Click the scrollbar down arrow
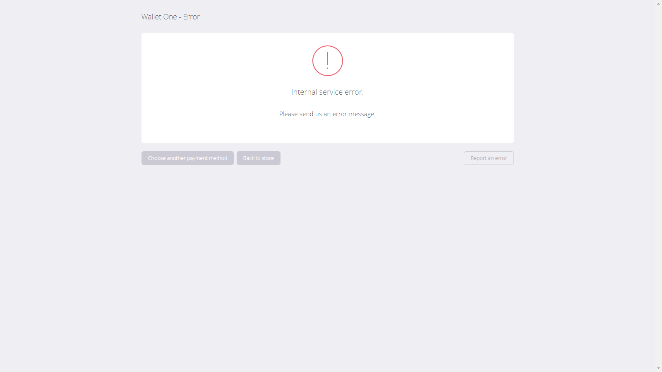Screen dimensions: 662x372 [658, 368]
